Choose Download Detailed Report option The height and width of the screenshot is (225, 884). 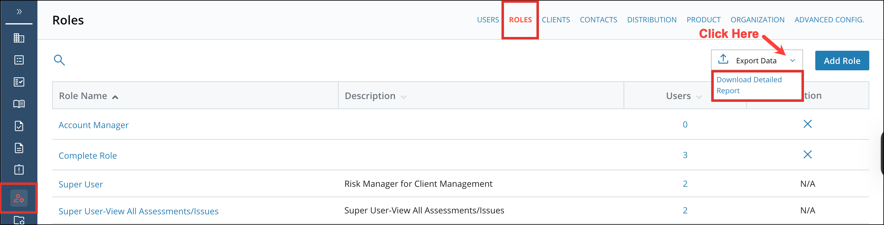(749, 85)
